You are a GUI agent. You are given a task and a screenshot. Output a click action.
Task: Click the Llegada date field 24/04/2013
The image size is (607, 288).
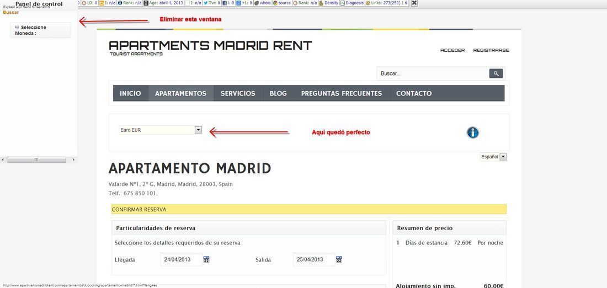pyautogui.click(x=182, y=259)
